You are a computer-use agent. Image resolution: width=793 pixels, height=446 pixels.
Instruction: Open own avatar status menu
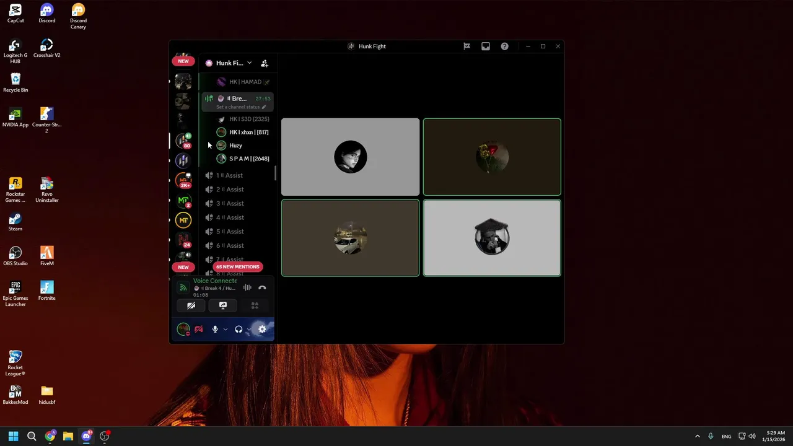pyautogui.click(x=183, y=330)
